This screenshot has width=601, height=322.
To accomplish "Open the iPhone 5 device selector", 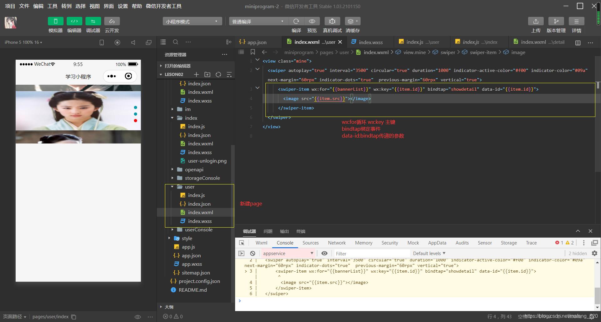I will [x=23, y=42].
